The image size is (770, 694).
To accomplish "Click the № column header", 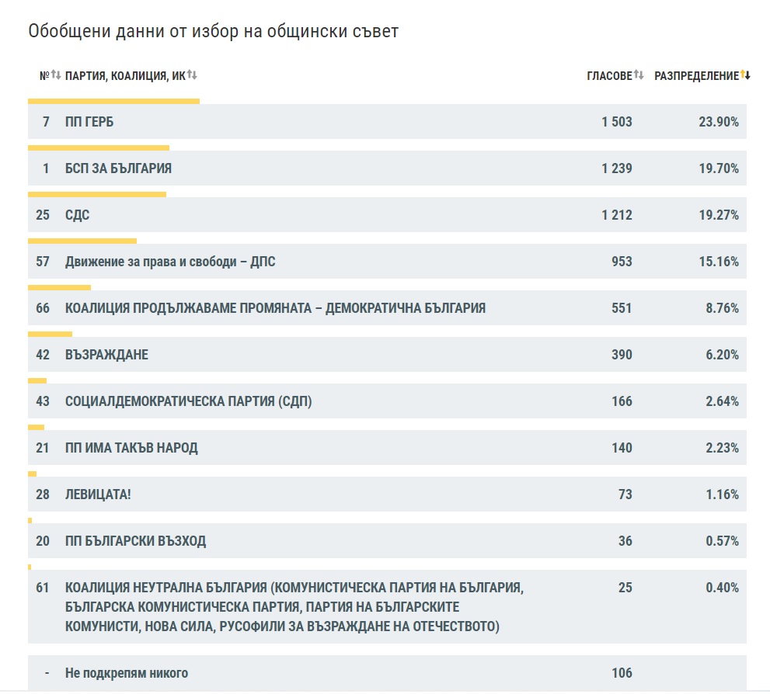I will [45, 75].
